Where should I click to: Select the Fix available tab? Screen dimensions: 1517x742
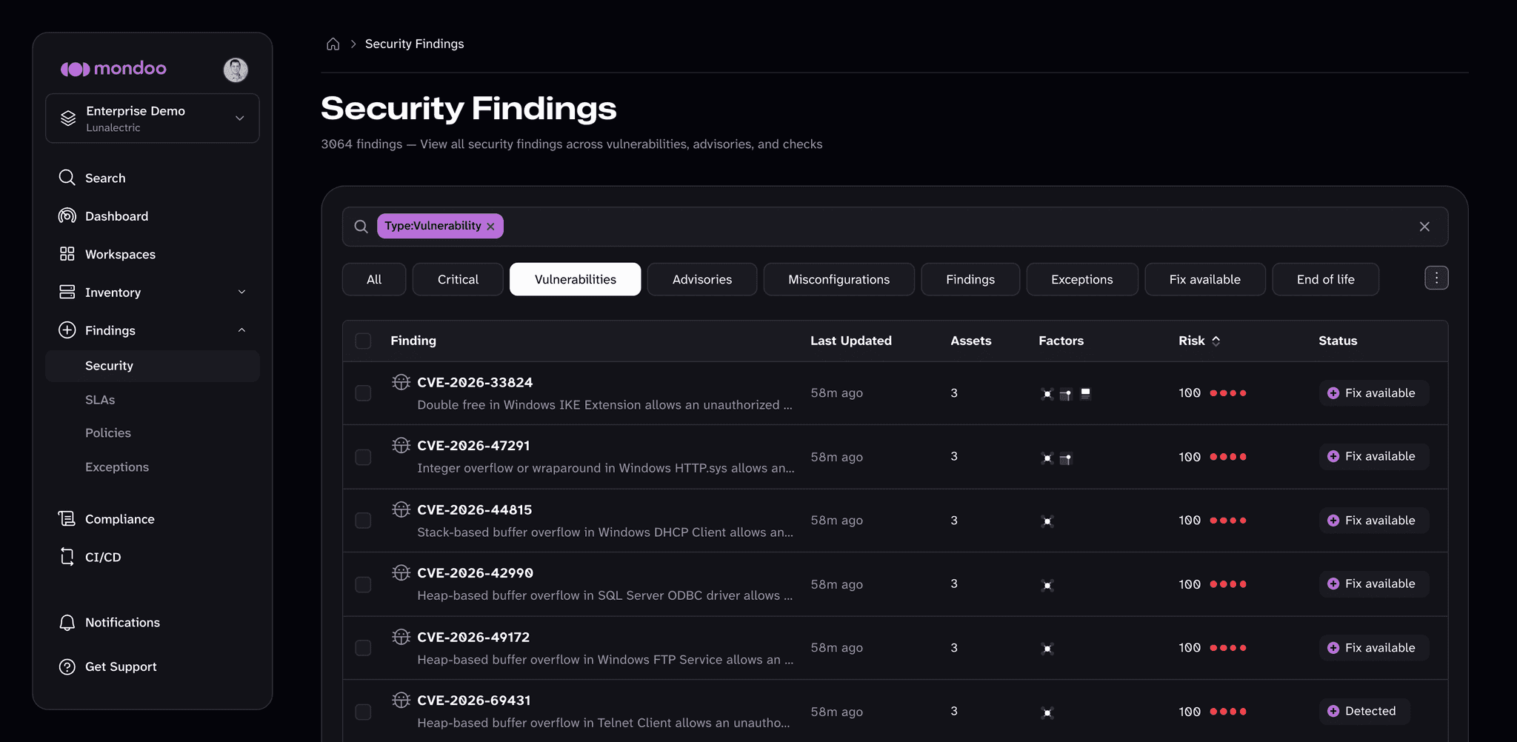[x=1205, y=279]
